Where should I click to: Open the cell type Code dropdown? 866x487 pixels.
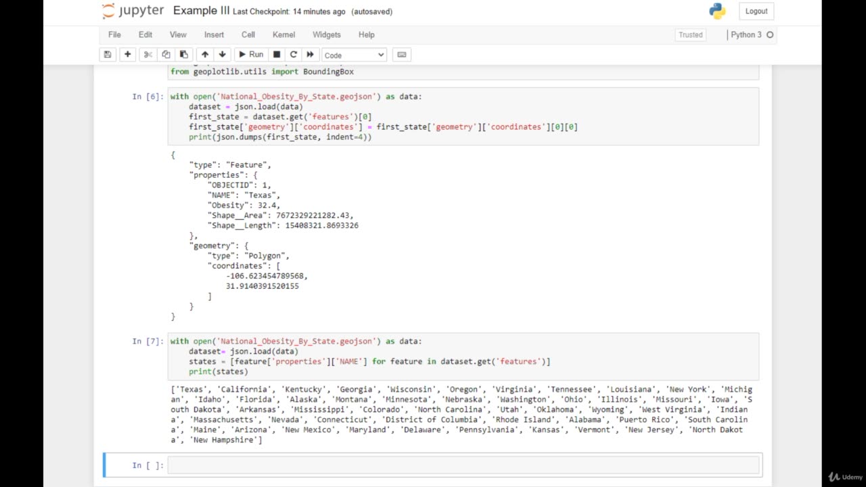point(354,55)
